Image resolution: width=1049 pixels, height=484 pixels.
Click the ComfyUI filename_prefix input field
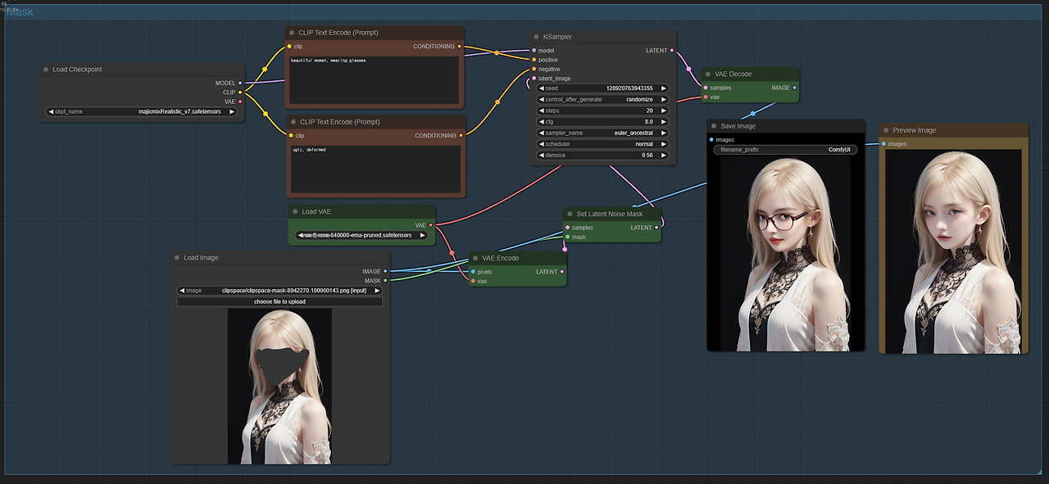click(784, 150)
